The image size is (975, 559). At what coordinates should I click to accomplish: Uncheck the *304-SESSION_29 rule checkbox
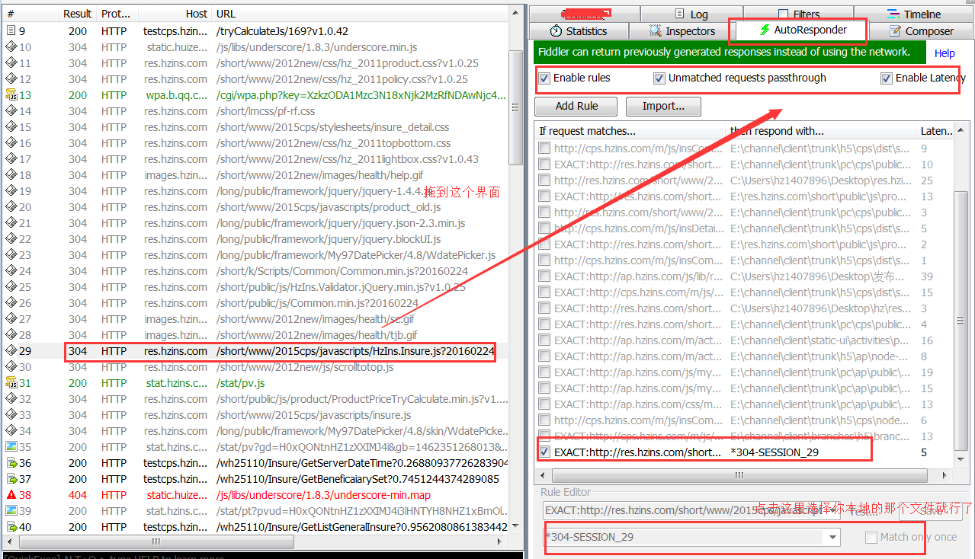pos(544,452)
